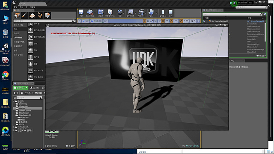Open Chrome from the desktop icons
The image size is (274, 154).
(5, 75)
